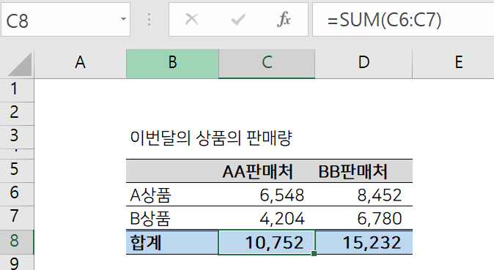Click the '합계' total label cell
Image resolution: width=494 pixels, height=270 pixels.
click(172, 242)
